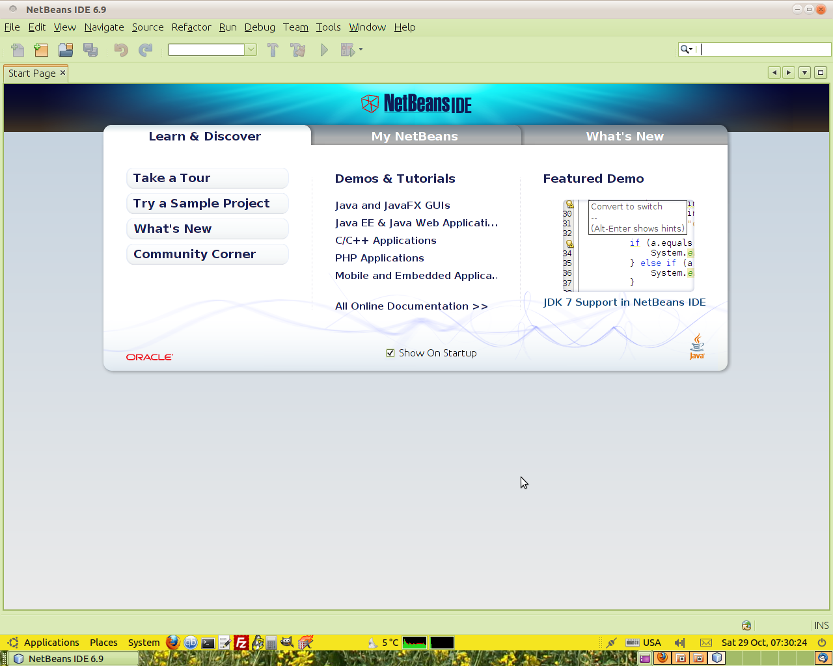This screenshot has height=666, width=833.
Task: Click the Save All toolbar icon
Action: (90, 50)
